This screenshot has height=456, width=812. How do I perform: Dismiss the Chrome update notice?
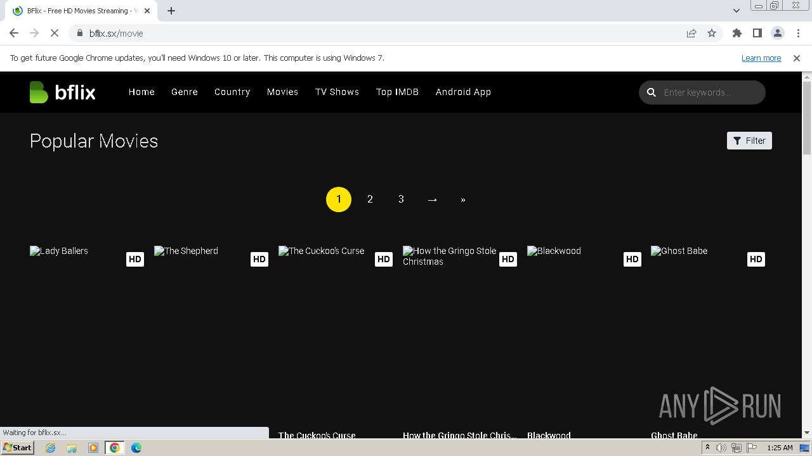click(x=796, y=58)
